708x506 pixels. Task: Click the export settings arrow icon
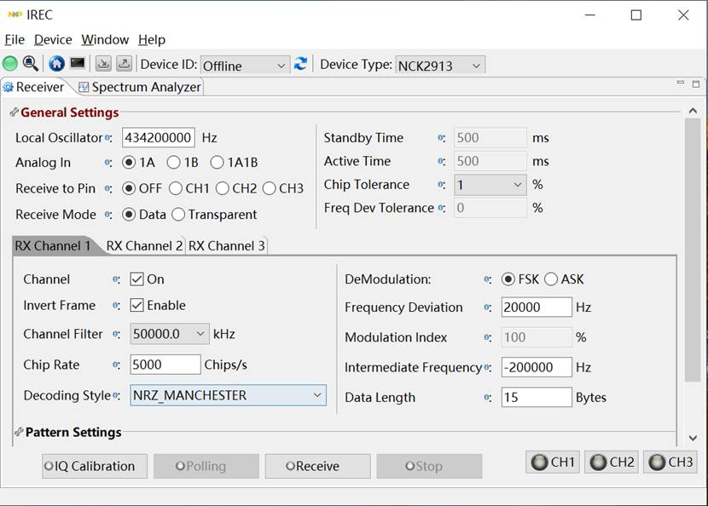pyautogui.click(x=124, y=64)
